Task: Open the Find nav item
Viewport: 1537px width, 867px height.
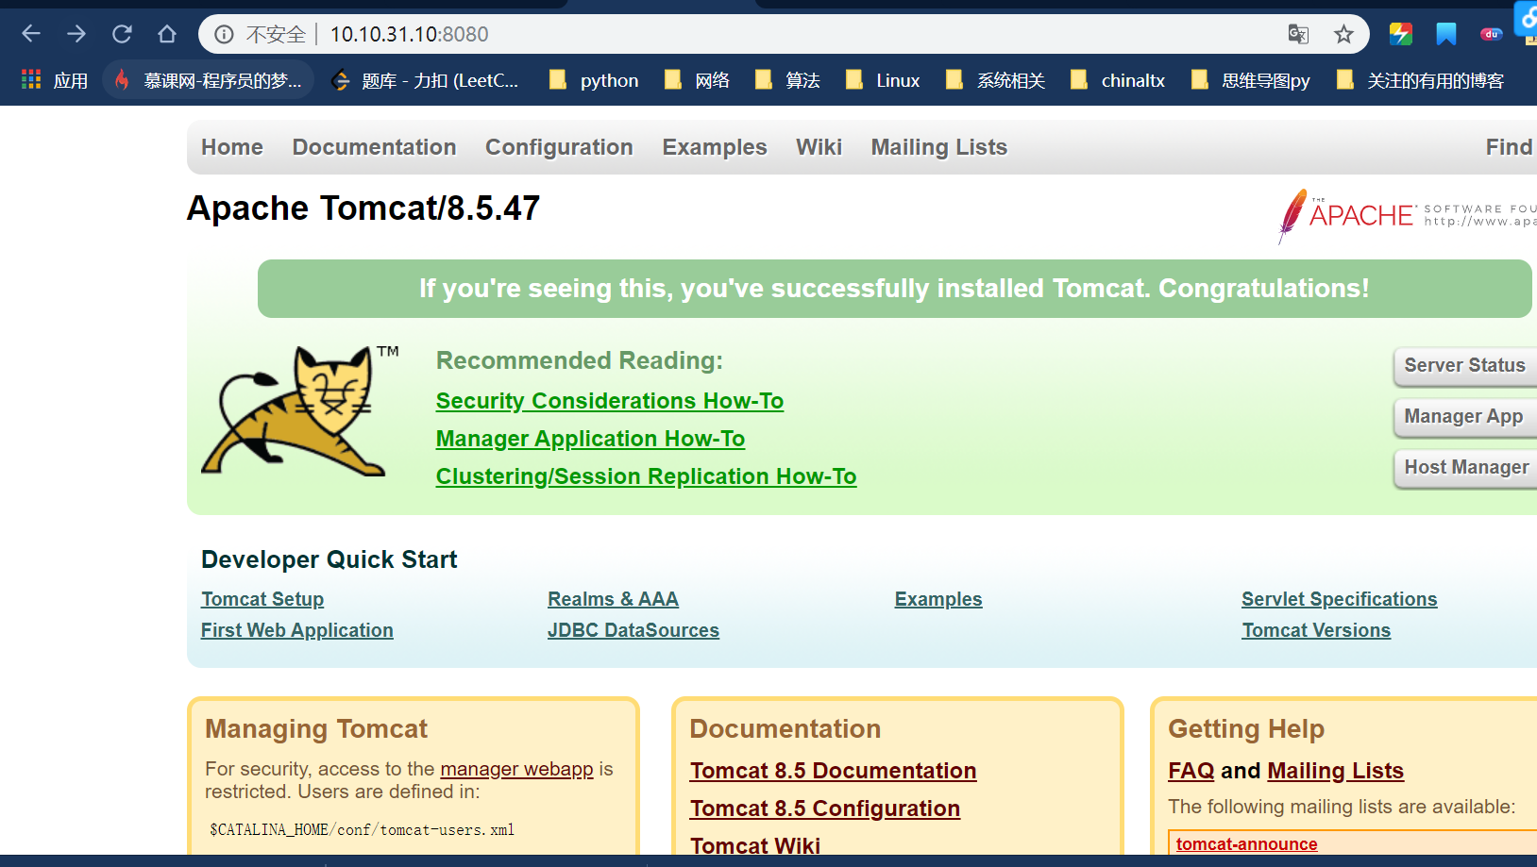Action: [x=1510, y=147]
